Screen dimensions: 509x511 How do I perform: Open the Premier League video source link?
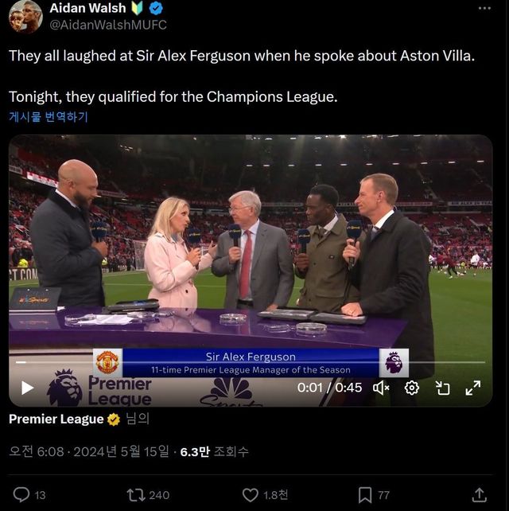56,419
